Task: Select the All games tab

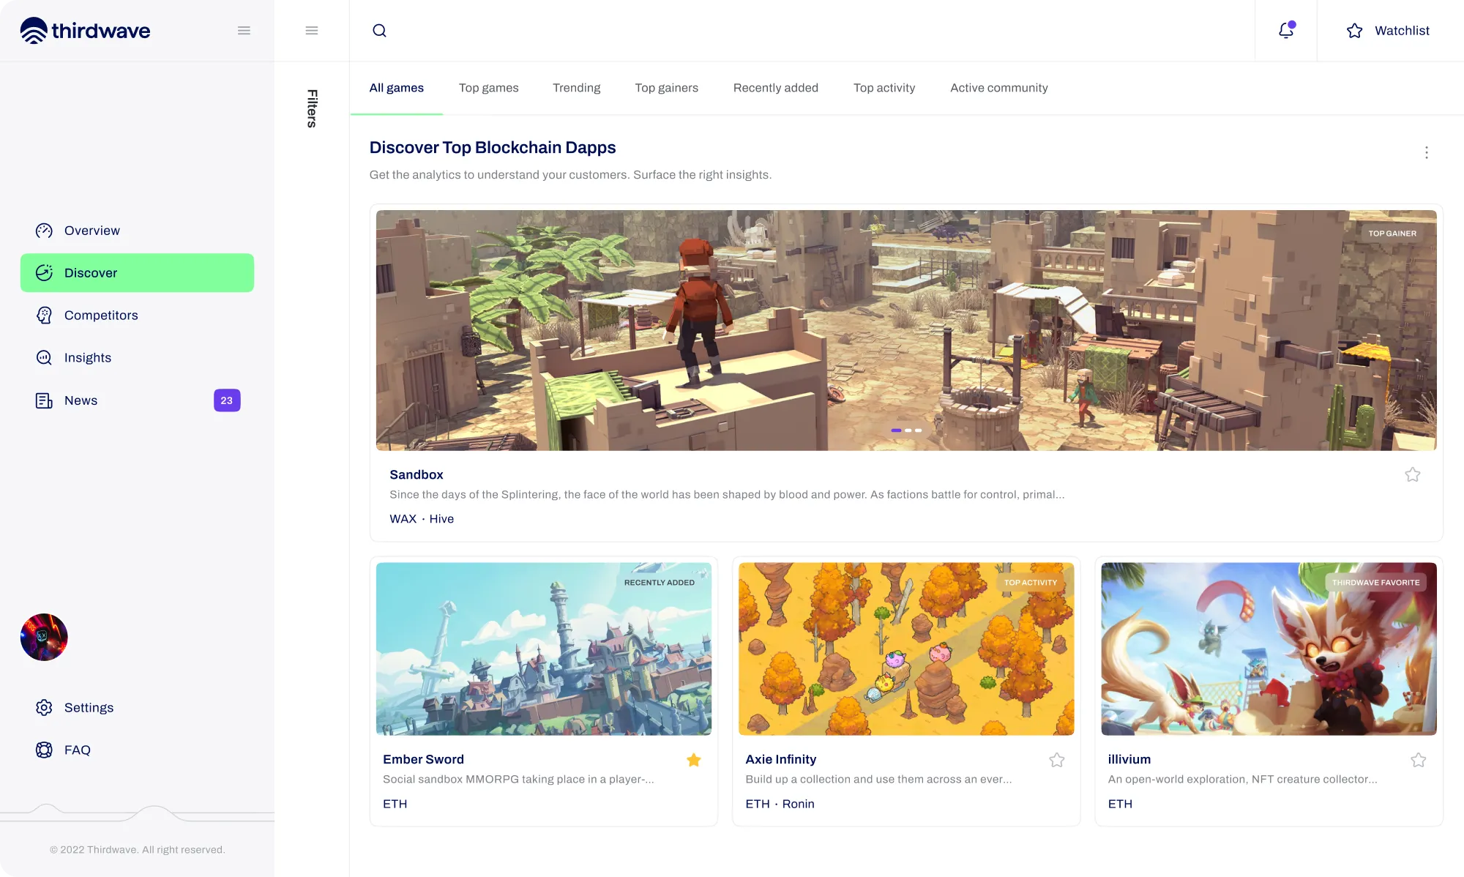Action: (397, 88)
